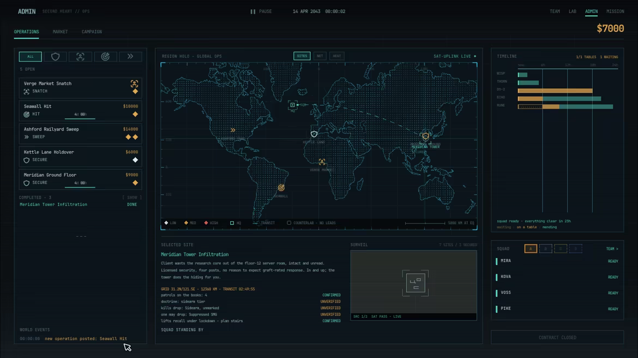Show the completed operations list
Viewport: 638px width, 358px height.
pyautogui.click(x=133, y=197)
